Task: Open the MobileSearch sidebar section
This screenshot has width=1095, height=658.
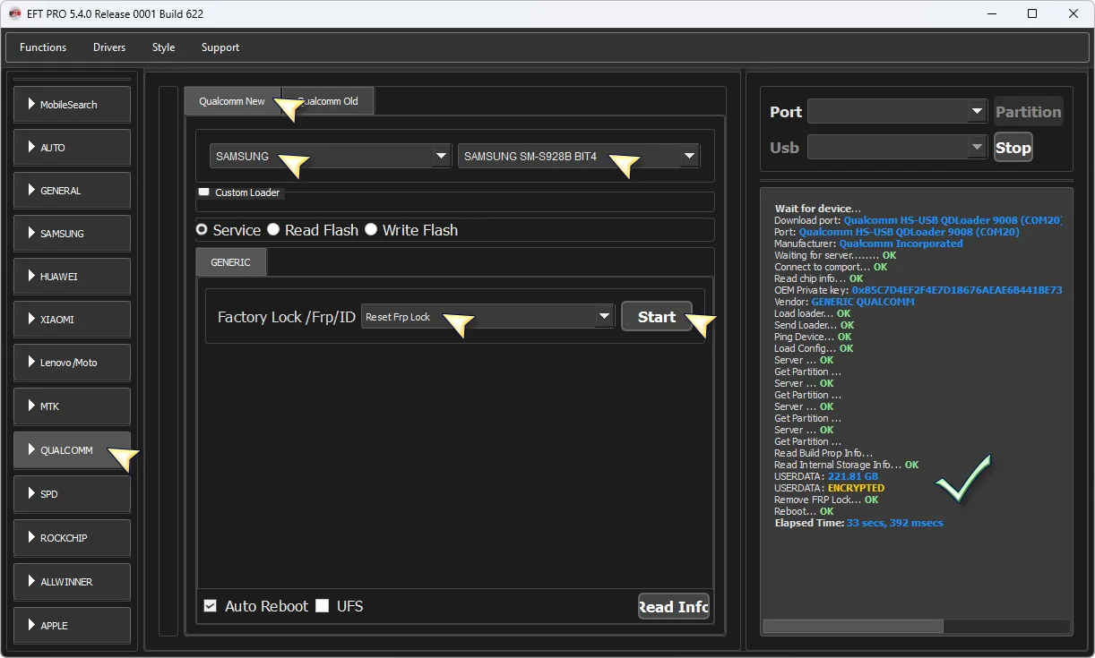Action: pos(72,105)
